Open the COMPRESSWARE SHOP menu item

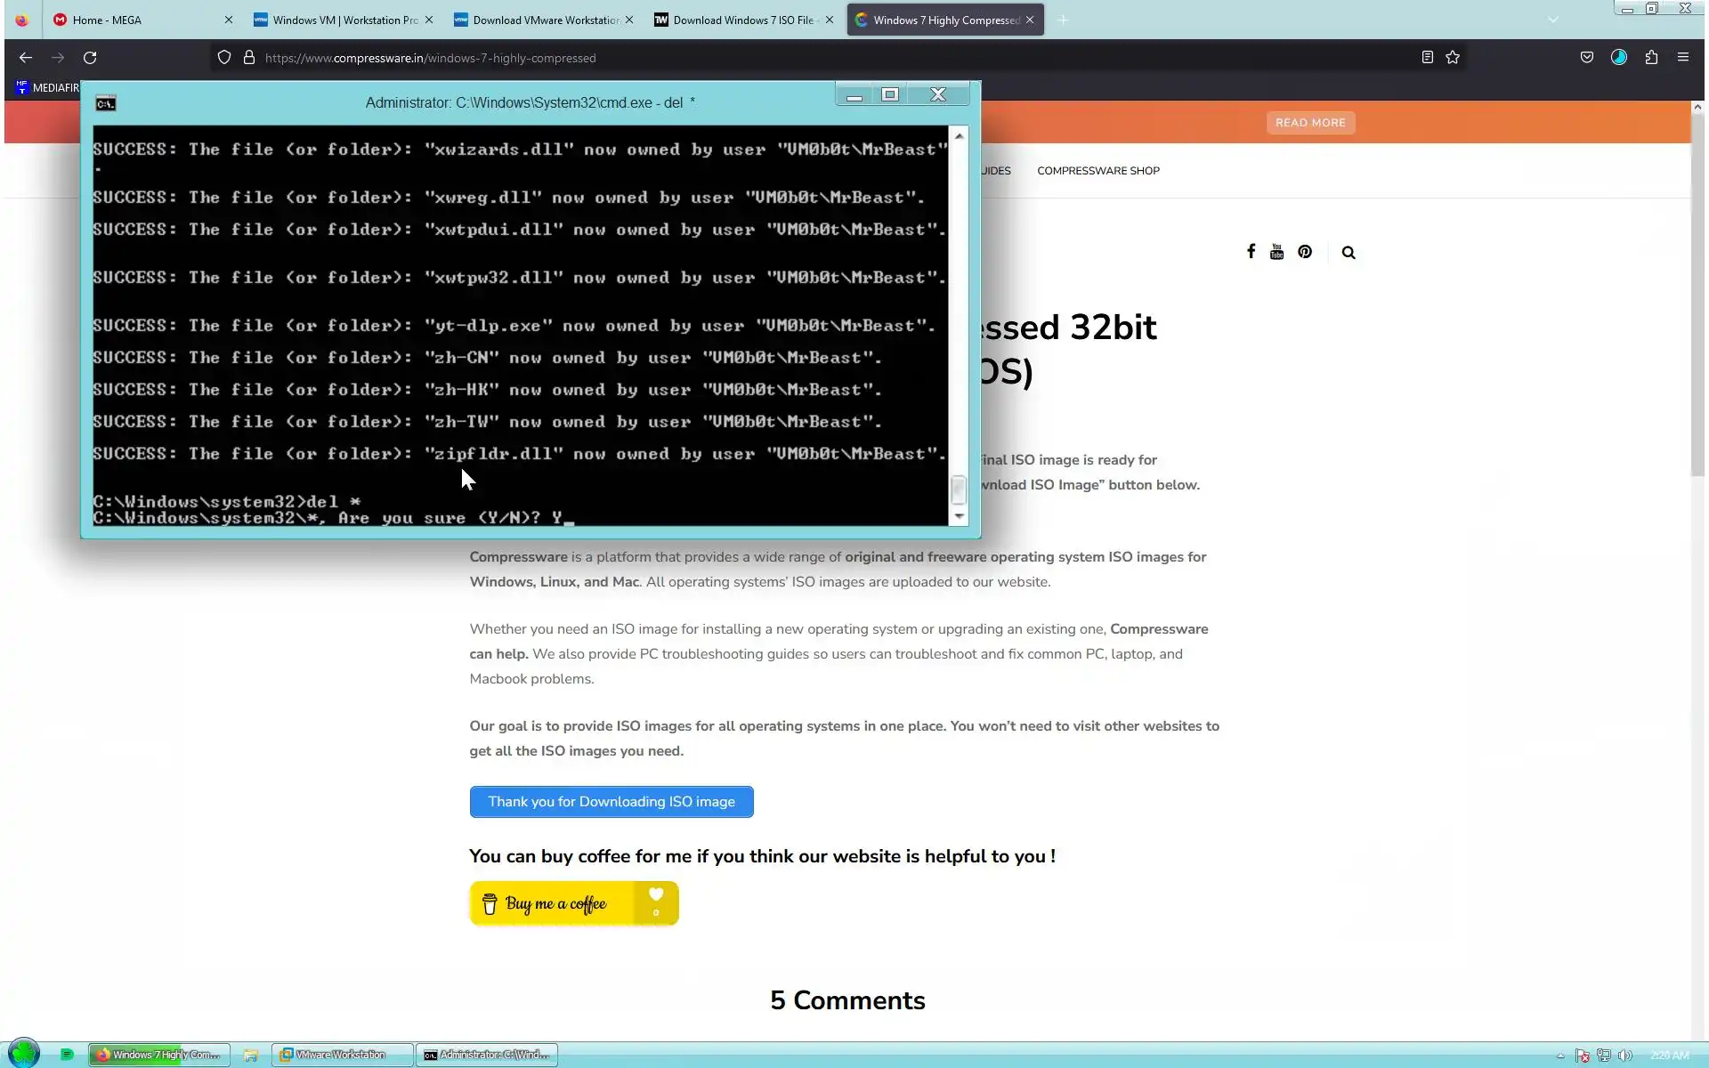coord(1097,171)
